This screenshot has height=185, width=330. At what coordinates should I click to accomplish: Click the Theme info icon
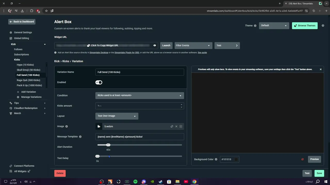[x=255, y=26]
